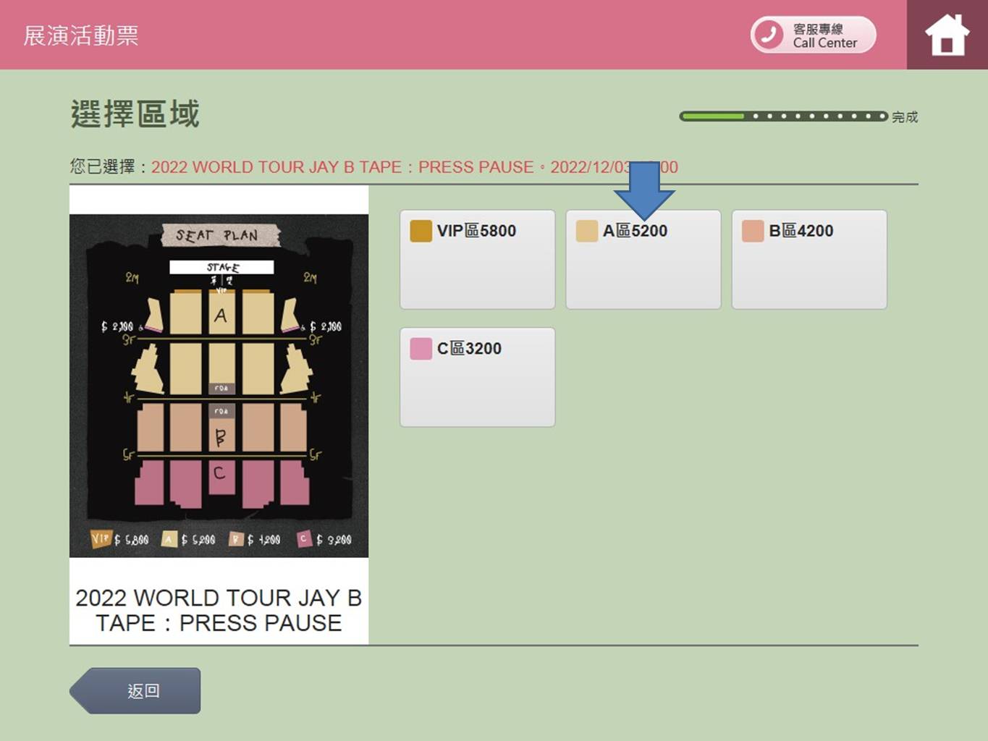The height and width of the screenshot is (741, 988).
Task: Click the 展演活動票 header title
Action: tap(81, 35)
